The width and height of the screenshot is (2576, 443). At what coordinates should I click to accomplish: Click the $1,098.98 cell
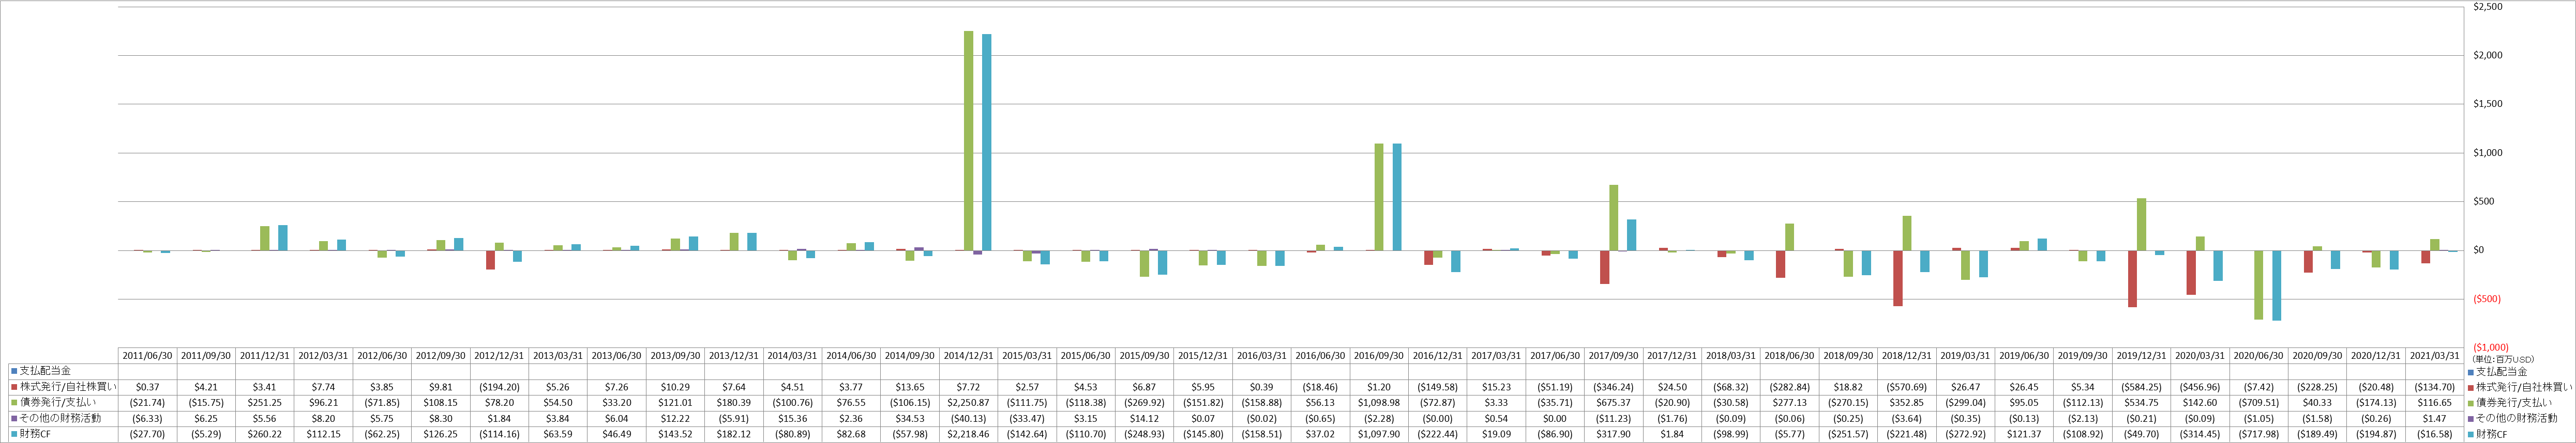pos(1379,403)
